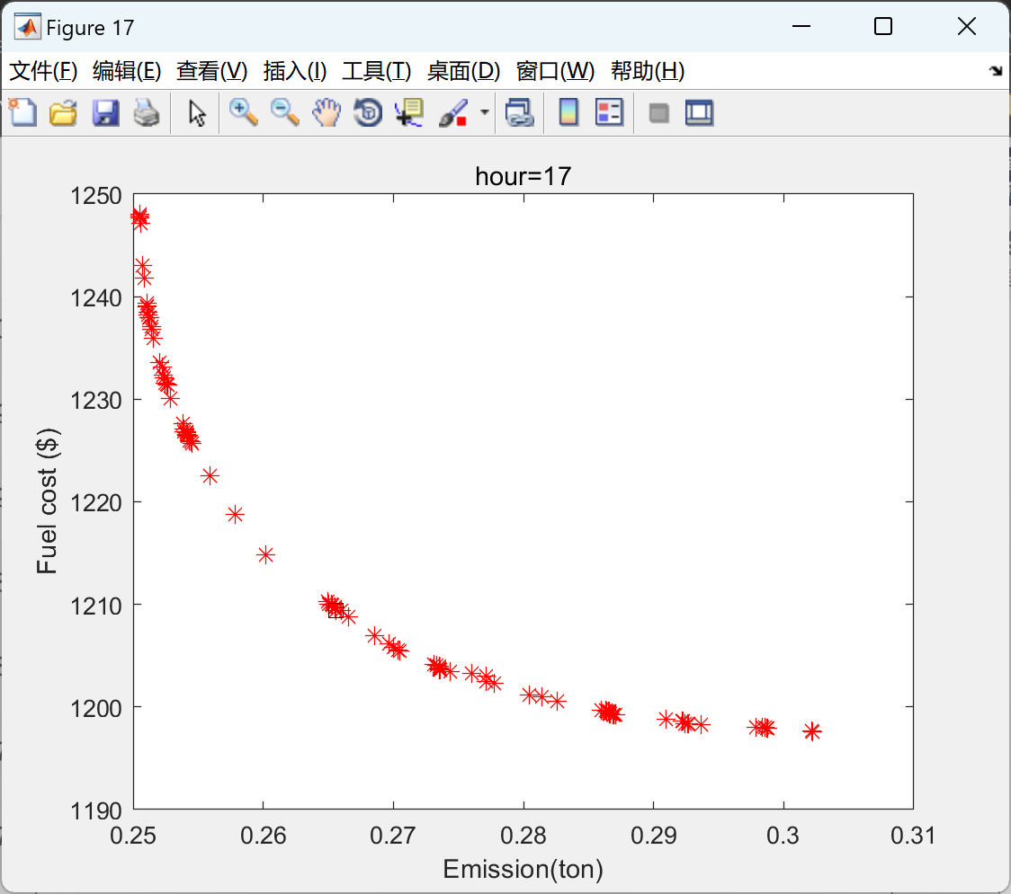The width and height of the screenshot is (1011, 894).
Task: Click the 0.28 x-axis tick label
Action: (x=523, y=836)
